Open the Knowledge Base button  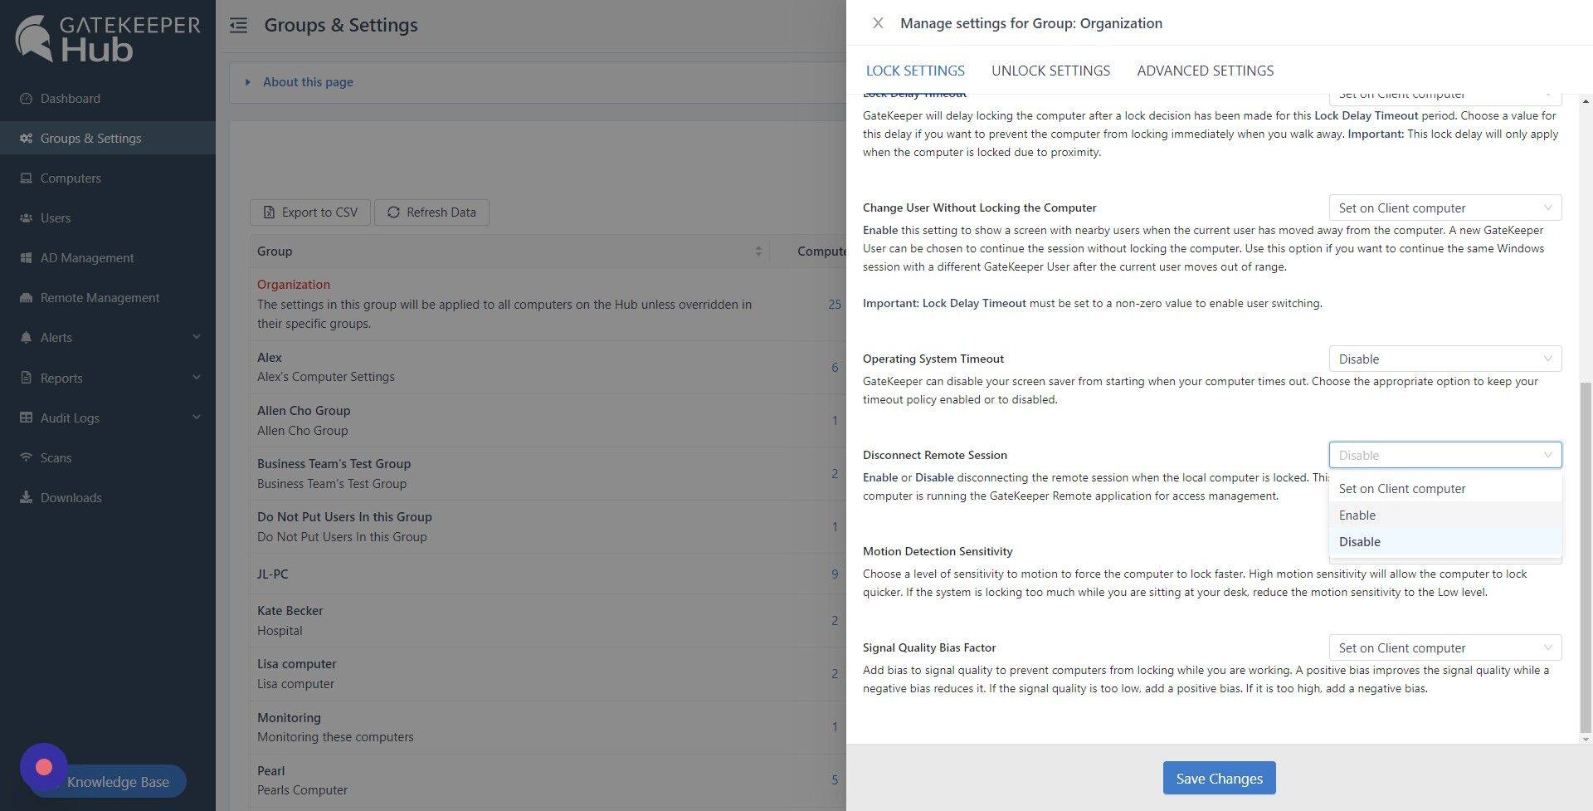(x=117, y=782)
